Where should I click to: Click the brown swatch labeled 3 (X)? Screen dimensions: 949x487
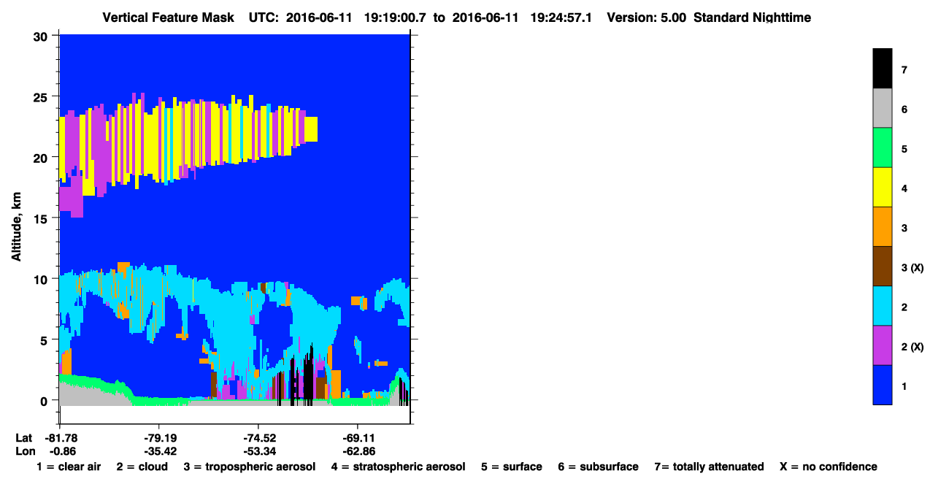[x=882, y=266]
